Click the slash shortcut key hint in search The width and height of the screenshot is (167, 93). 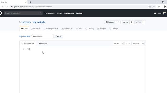[x=40, y=13]
